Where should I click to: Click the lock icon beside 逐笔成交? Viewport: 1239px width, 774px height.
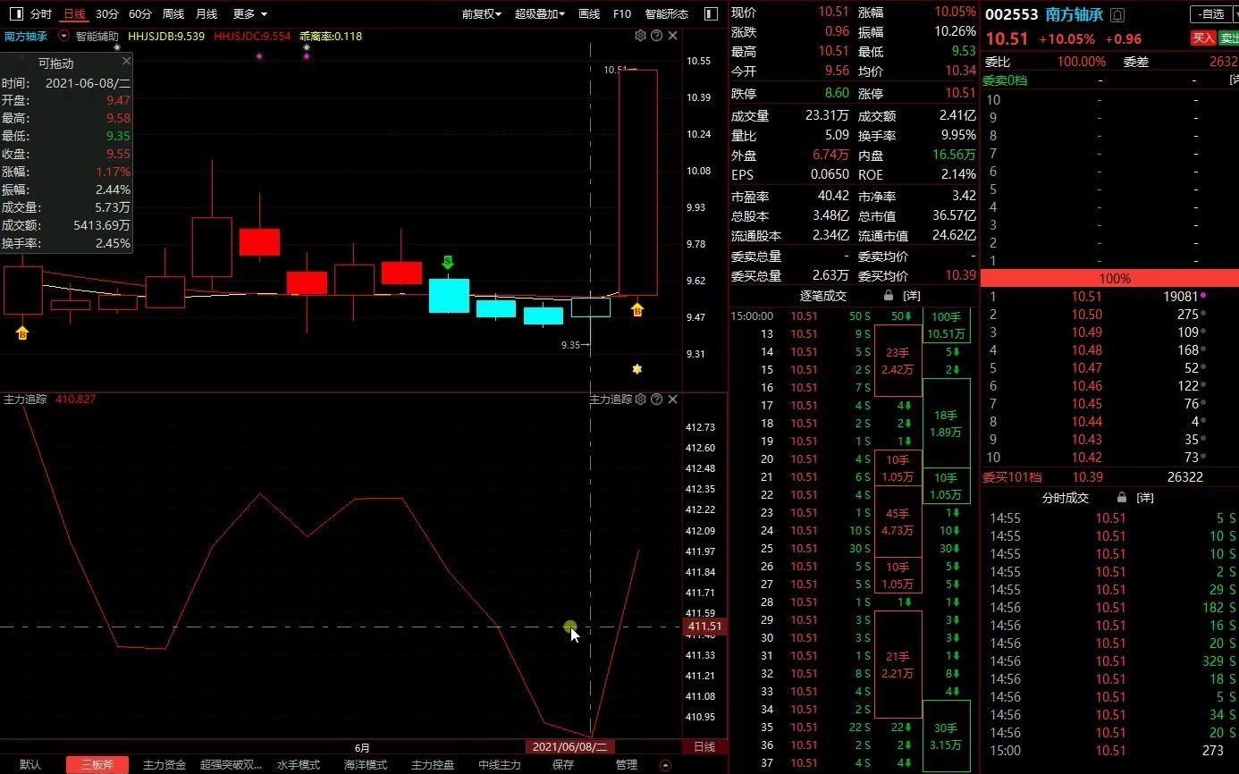coord(889,295)
